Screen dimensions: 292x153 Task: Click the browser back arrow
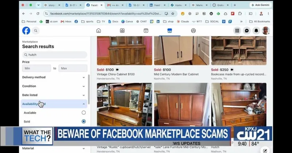(x=24, y=13)
